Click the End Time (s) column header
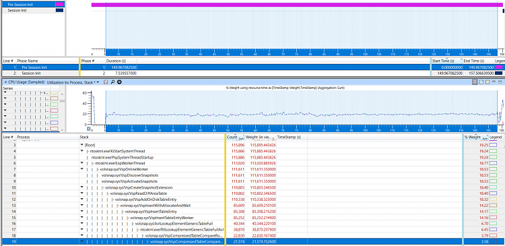 click(x=479, y=61)
